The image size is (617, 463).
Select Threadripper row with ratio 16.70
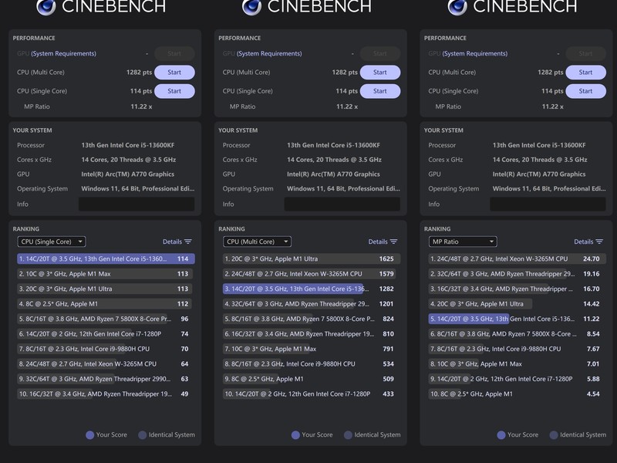[x=517, y=289]
